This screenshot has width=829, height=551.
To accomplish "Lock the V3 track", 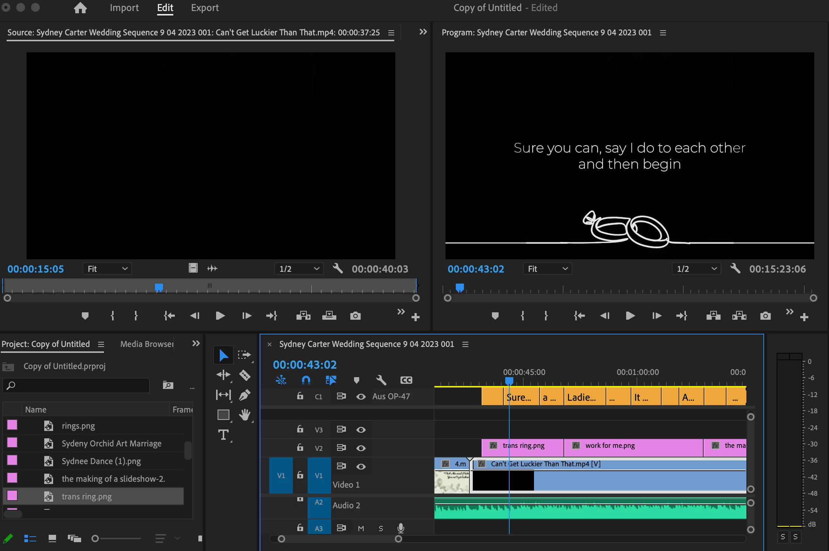I will (x=300, y=429).
